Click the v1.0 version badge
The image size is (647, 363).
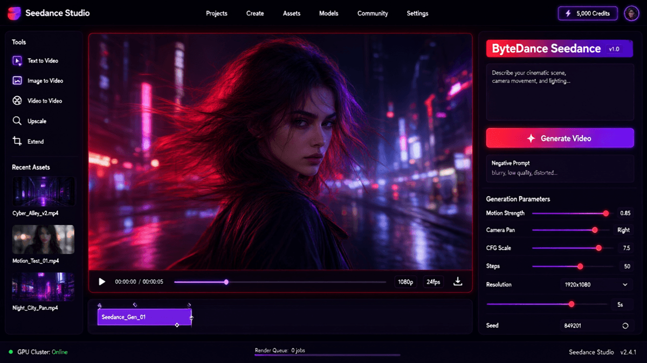[614, 49]
